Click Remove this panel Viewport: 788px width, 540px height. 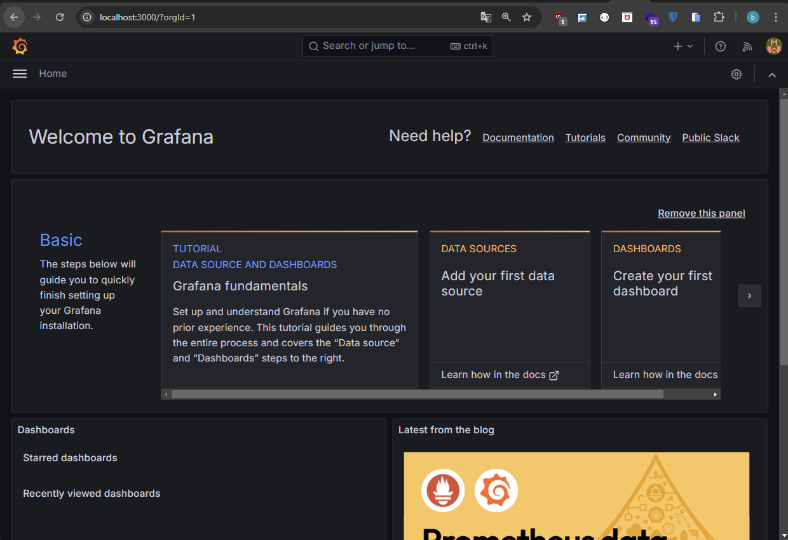(x=702, y=213)
